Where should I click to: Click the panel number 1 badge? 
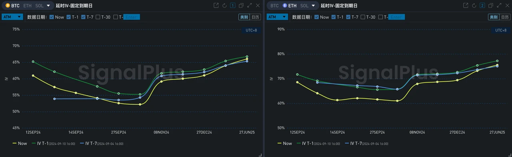233,6
